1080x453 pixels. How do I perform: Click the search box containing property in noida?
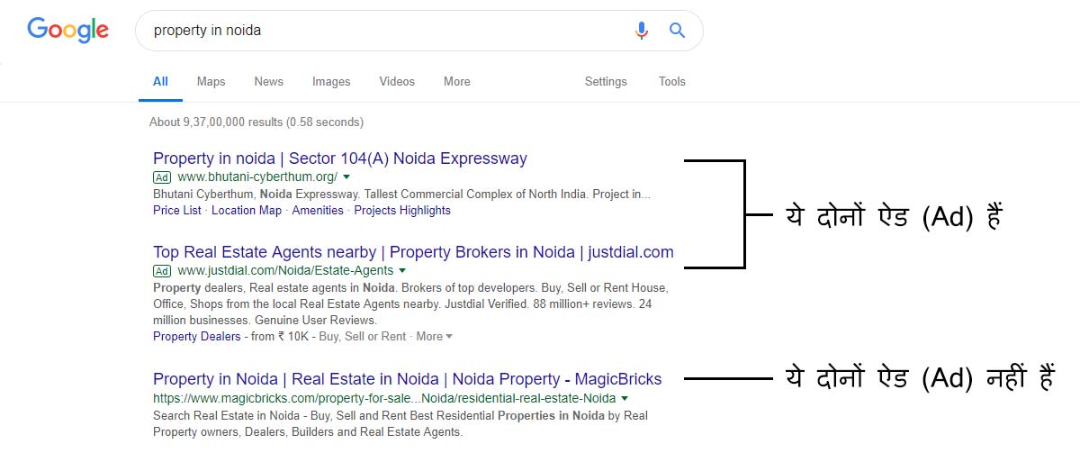pyautogui.click(x=387, y=31)
